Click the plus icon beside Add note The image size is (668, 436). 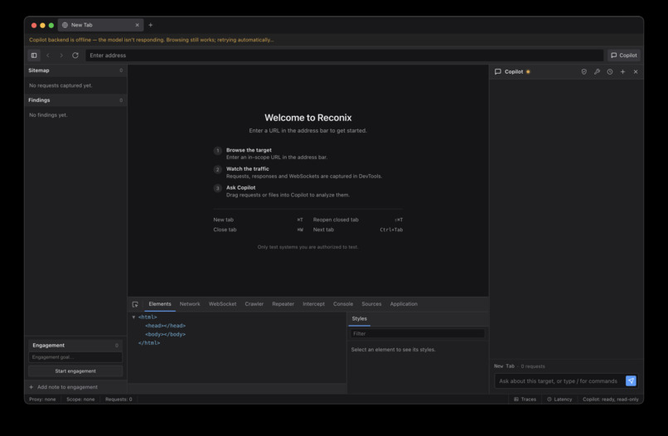[x=31, y=387]
